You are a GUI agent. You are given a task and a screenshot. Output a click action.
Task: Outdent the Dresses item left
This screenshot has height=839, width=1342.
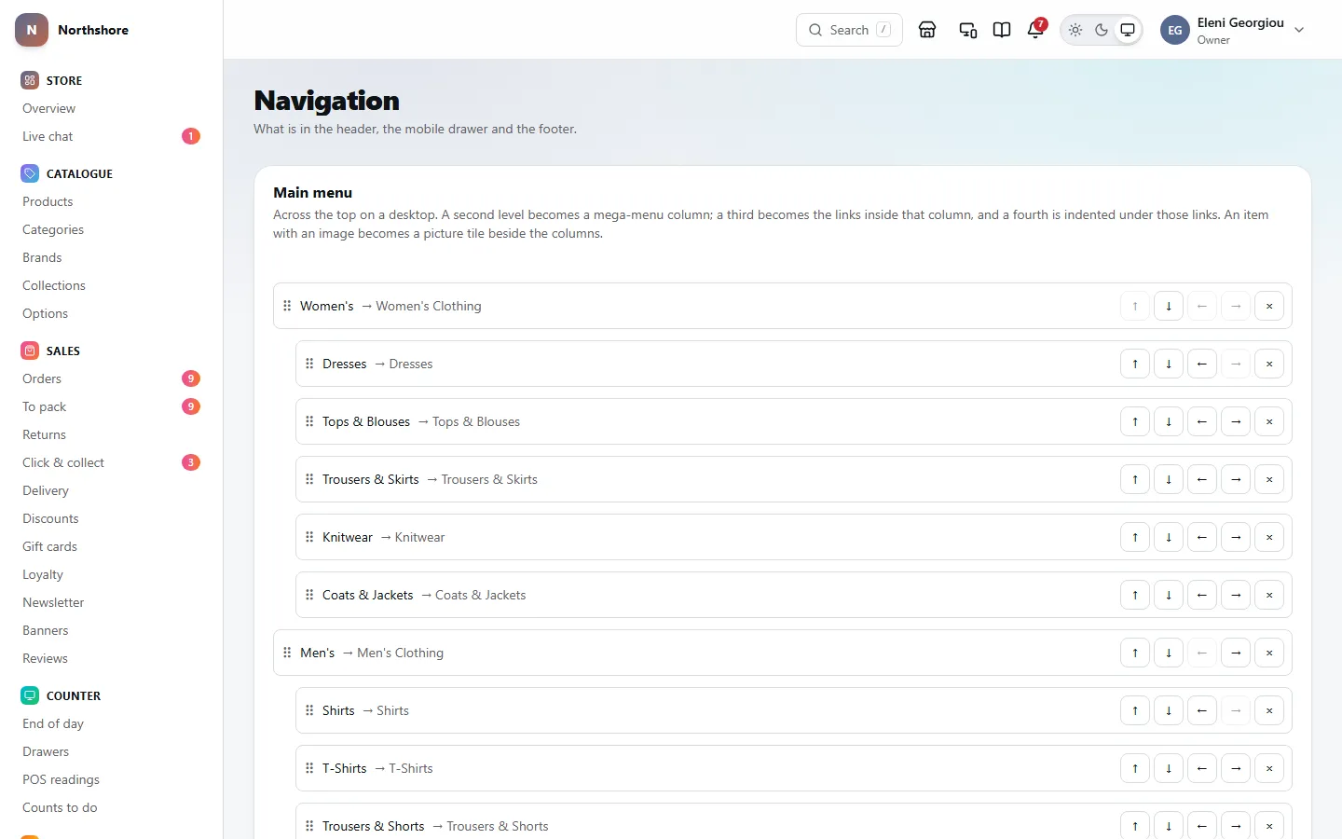pyautogui.click(x=1202, y=364)
